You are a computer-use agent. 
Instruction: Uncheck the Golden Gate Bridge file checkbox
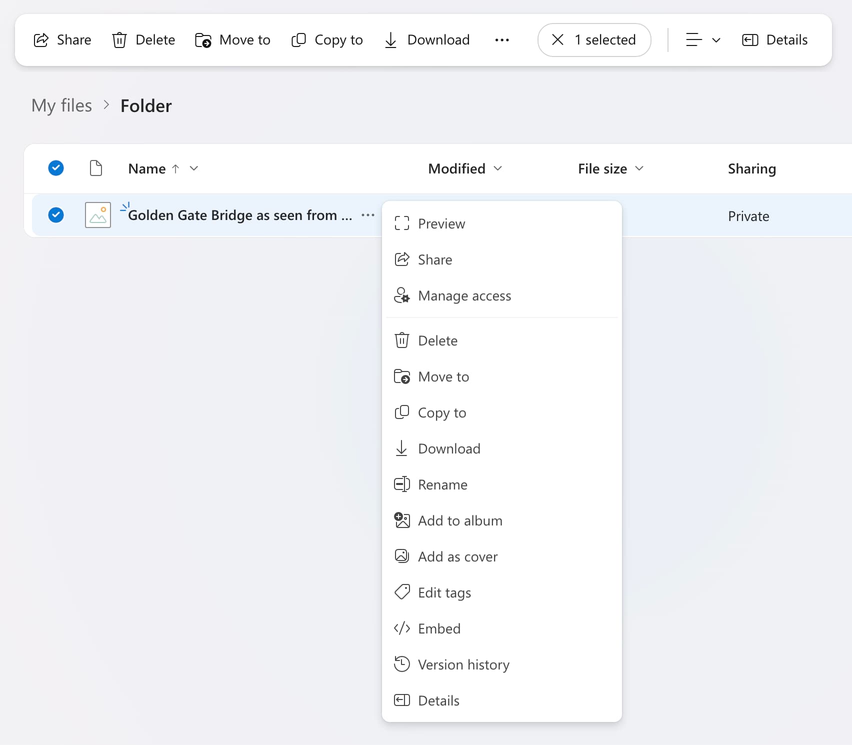[56, 215]
